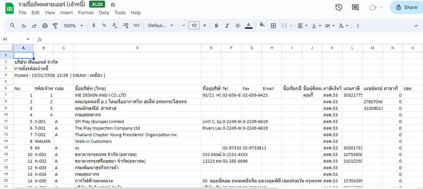The height and width of the screenshot is (189, 423).
Task: Select the cell containing WALKIN
Action: tap(44, 141)
